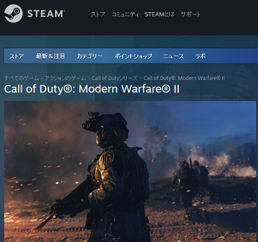Select the ストア tab in the blue store bar
Image resolution: width=258 pixels, height=242 pixels.
[16, 56]
